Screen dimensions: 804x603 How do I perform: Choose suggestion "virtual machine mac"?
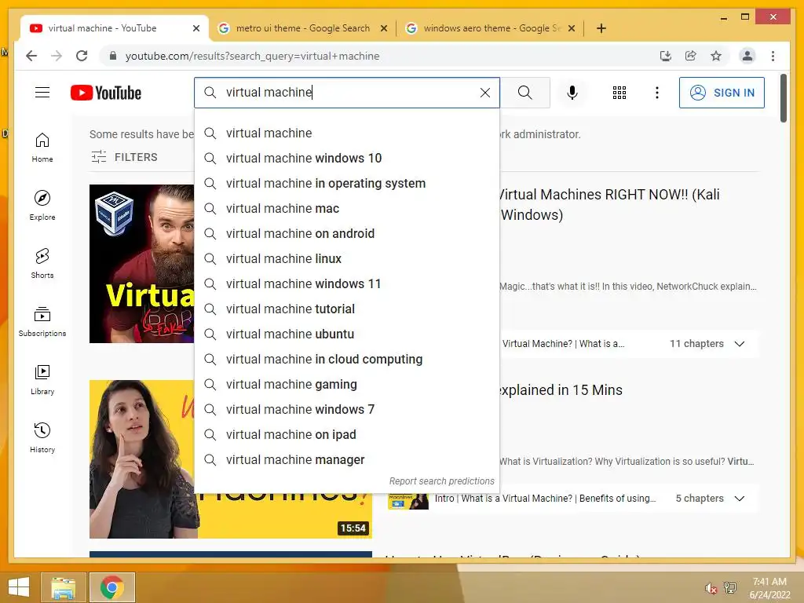point(346,208)
